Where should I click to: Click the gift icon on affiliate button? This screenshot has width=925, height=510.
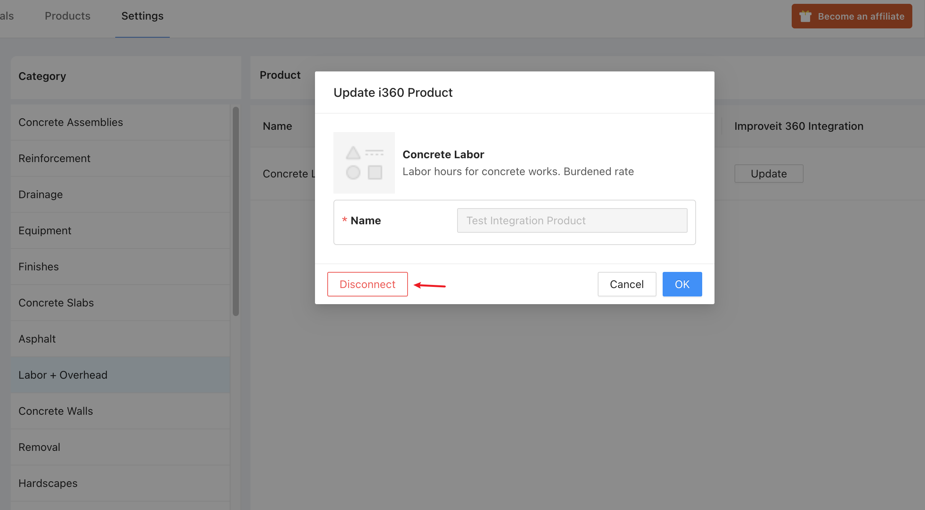(805, 16)
